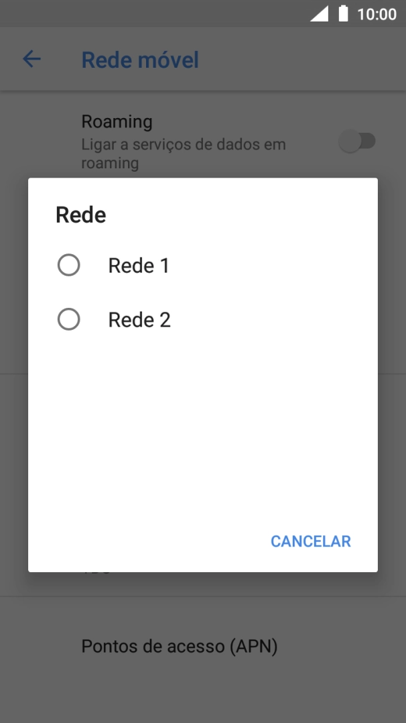Select the Rede 2 radio button
Image resolution: width=406 pixels, height=723 pixels.
click(69, 319)
